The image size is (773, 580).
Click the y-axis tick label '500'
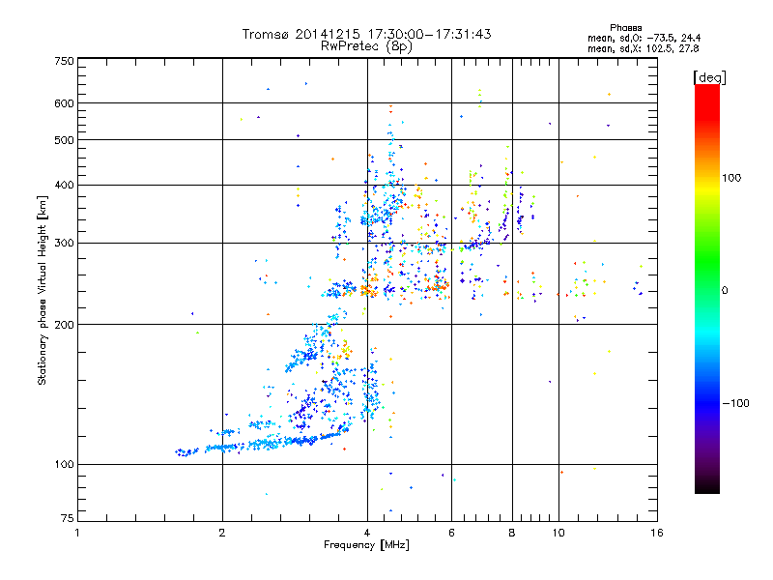[x=64, y=140]
